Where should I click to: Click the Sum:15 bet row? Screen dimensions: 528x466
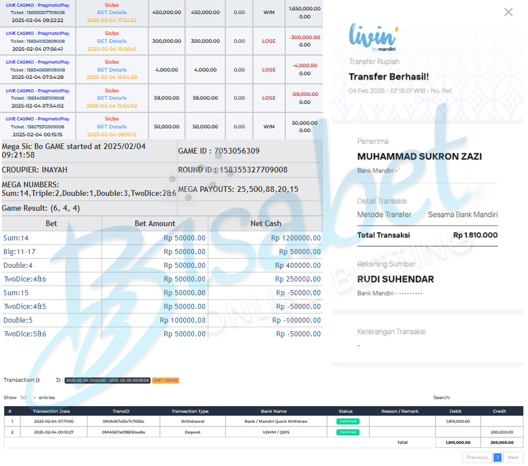click(162, 293)
